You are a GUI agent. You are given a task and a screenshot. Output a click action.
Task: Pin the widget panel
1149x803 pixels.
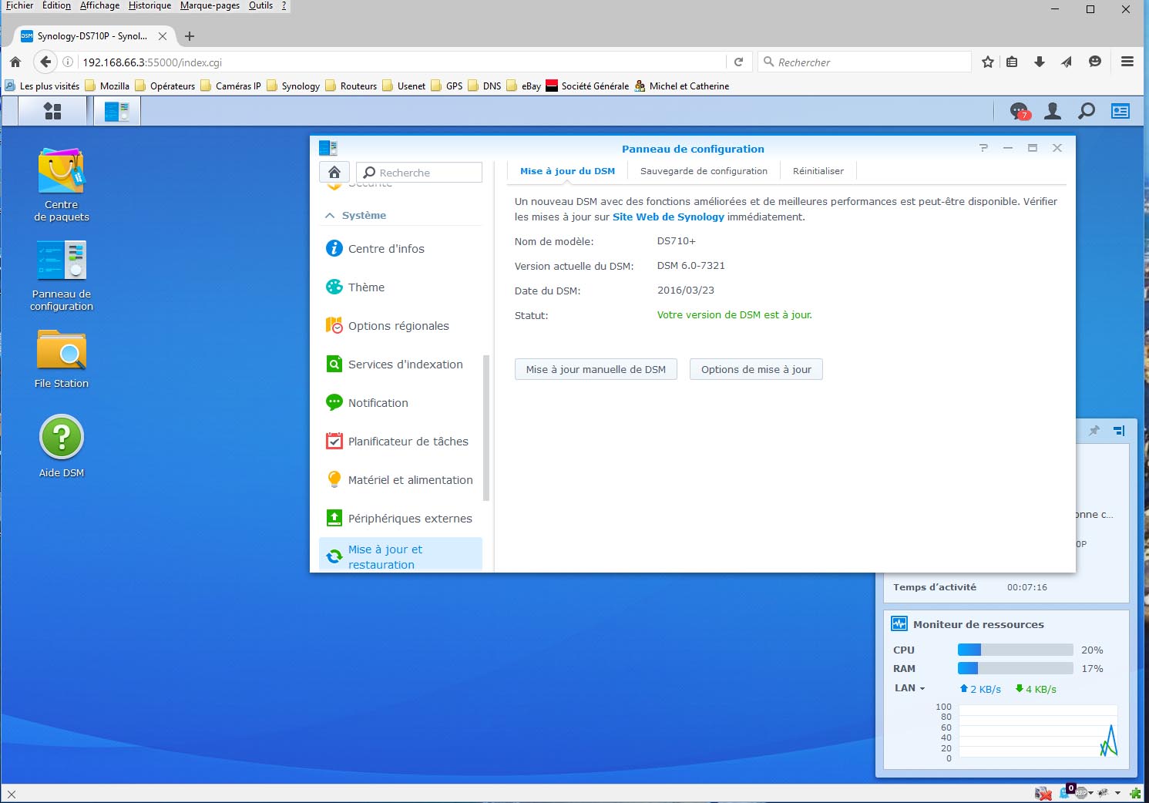[x=1094, y=431]
